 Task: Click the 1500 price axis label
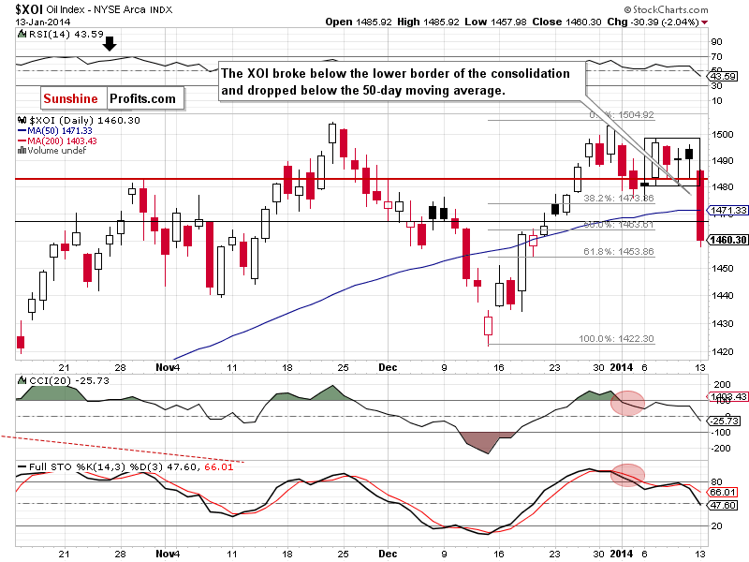[722, 134]
